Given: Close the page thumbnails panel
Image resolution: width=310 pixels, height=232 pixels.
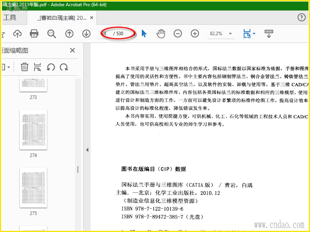Looking at the screenshot, I should [x=72, y=51].
